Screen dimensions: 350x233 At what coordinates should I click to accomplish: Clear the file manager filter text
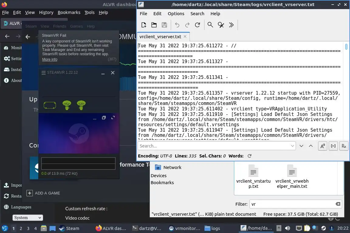pyautogui.click(x=338, y=204)
